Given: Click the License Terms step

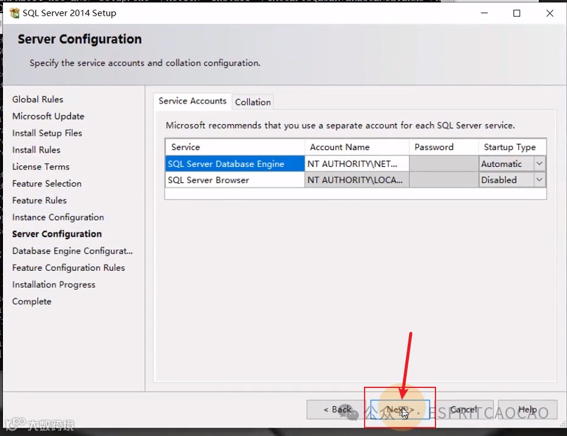Looking at the screenshot, I should 41,167.
